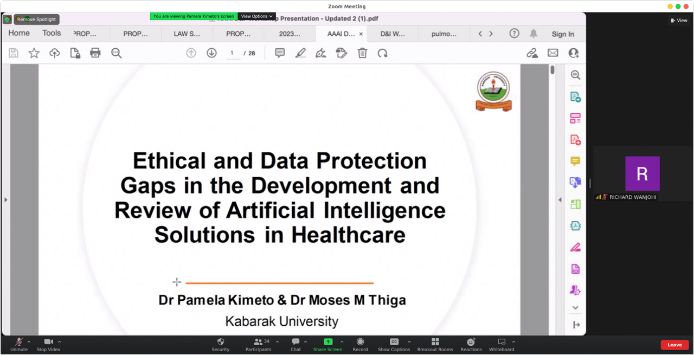Open the Fill & Sign tool in side panel
This screenshot has width=694, height=355.
pyautogui.click(x=575, y=248)
